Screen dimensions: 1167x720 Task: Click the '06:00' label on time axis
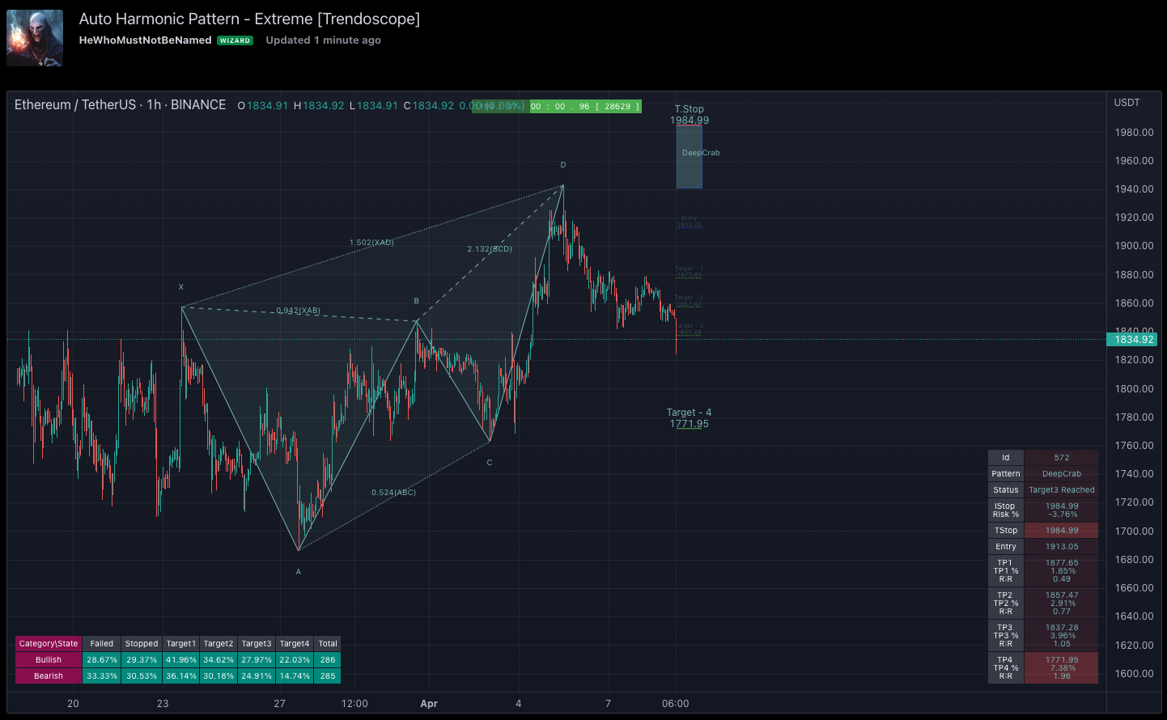[676, 704]
